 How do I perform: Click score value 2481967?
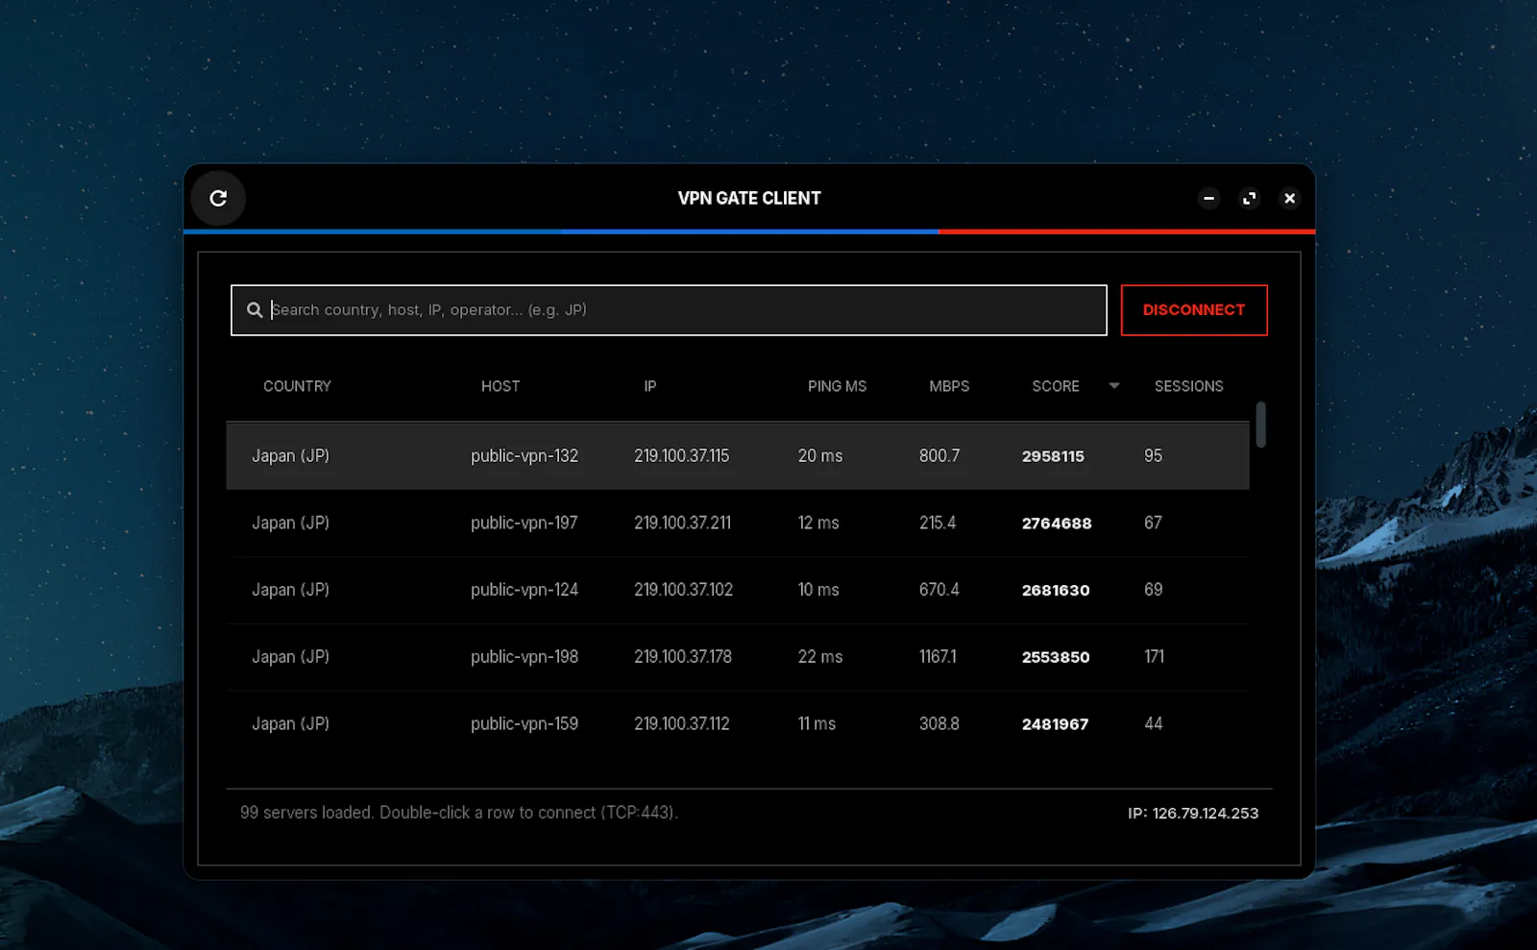[x=1055, y=724]
